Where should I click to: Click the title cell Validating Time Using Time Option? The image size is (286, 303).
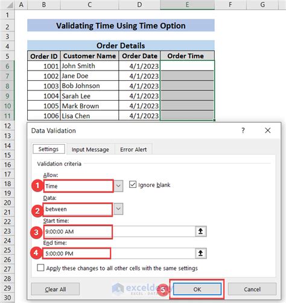coord(121,25)
